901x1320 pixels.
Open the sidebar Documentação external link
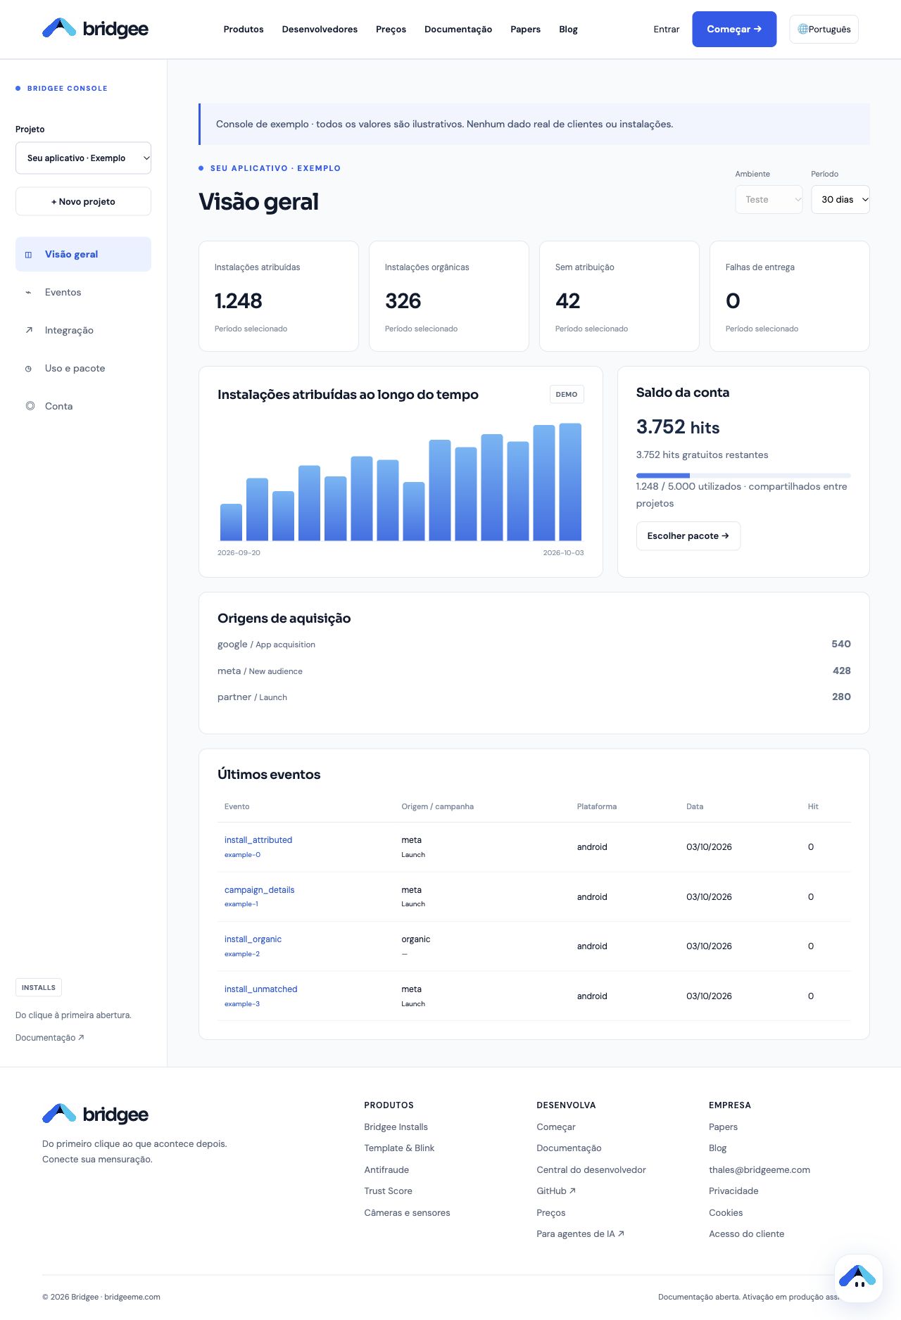pyautogui.click(x=50, y=1038)
